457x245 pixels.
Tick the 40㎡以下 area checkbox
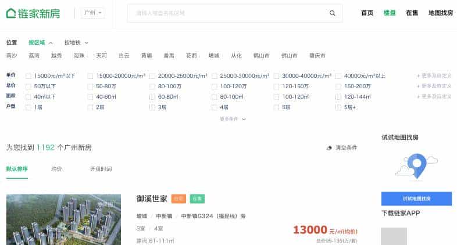(28, 97)
